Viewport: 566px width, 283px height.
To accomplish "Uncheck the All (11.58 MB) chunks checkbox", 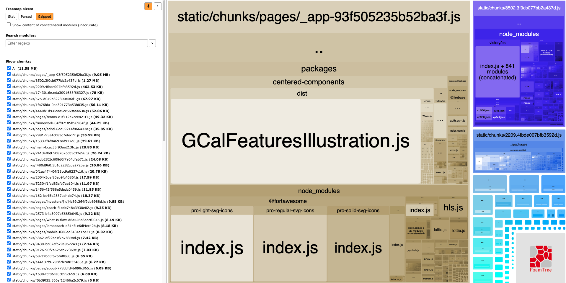I will (9, 68).
